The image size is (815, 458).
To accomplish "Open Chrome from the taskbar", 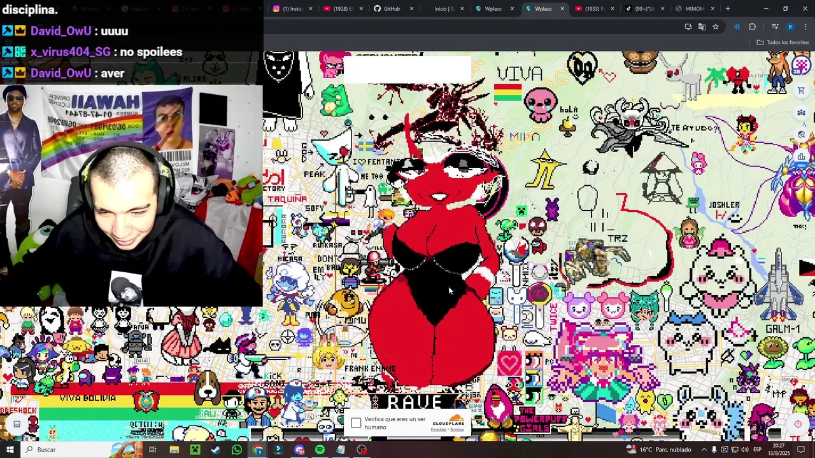I will pyautogui.click(x=258, y=450).
